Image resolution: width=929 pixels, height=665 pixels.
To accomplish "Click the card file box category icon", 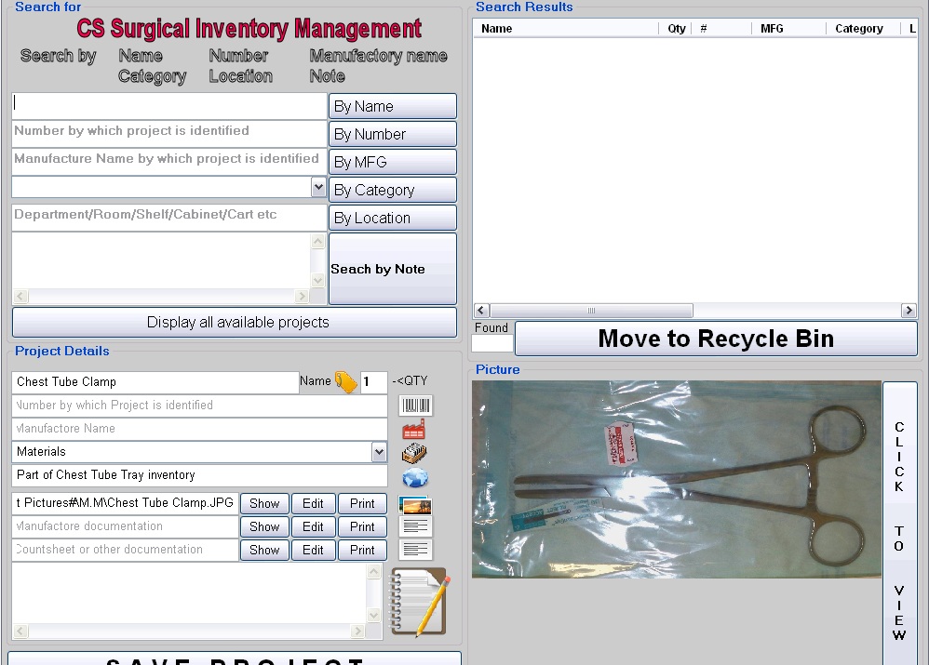I will 414,454.
